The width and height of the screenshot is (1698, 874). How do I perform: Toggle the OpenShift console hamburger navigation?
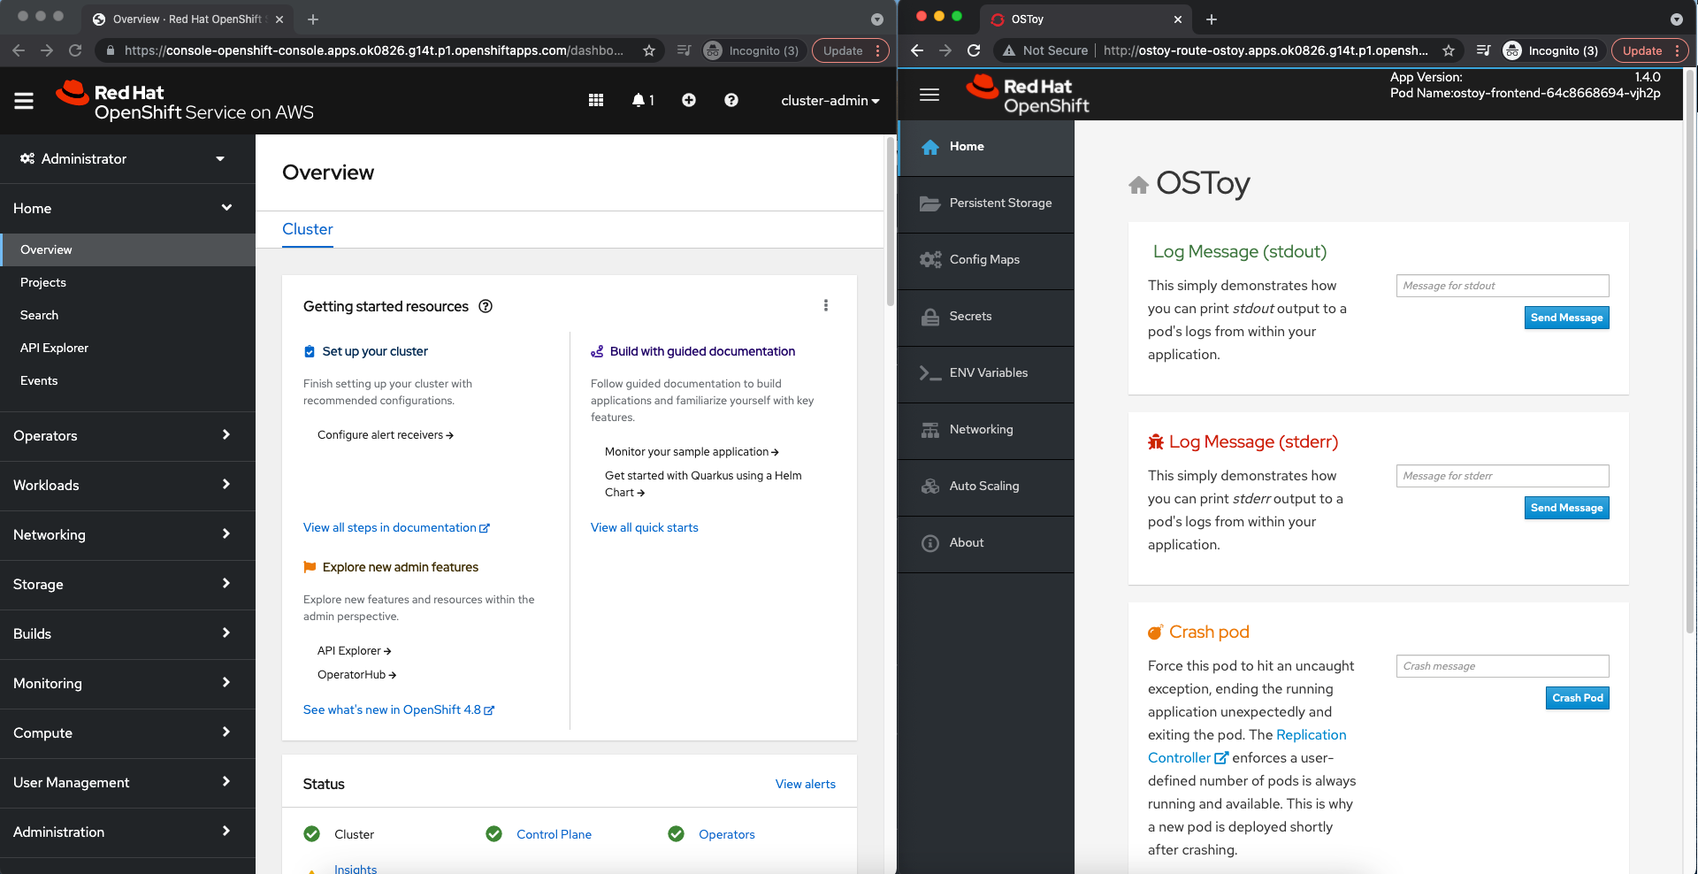[24, 101]
